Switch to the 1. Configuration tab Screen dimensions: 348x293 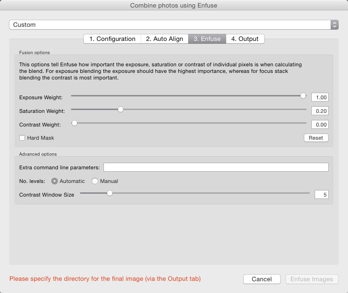pyautogui.click(x=112, y=39)
